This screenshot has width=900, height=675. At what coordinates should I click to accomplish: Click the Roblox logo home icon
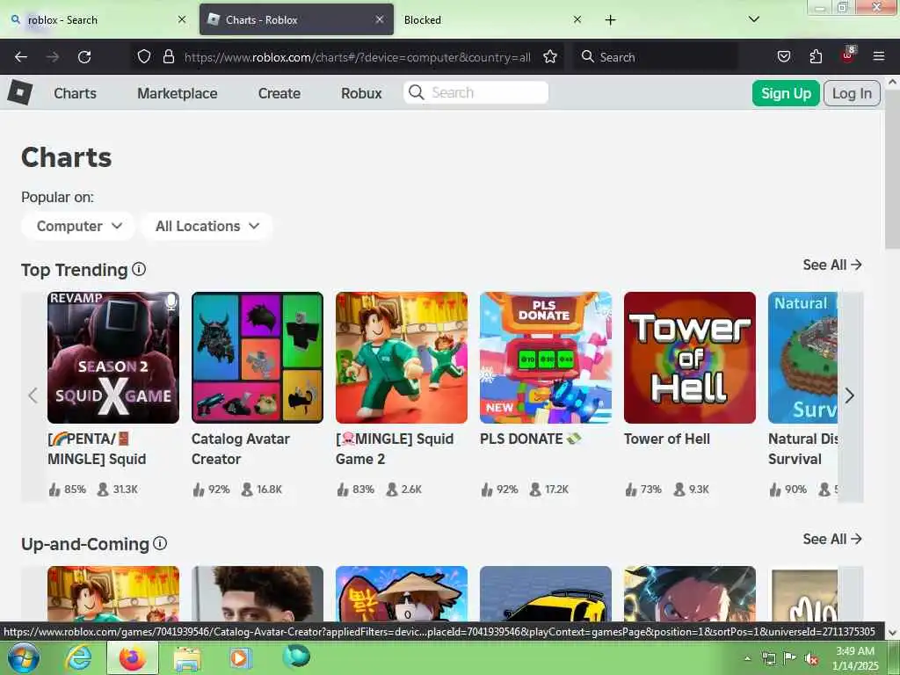pos(20,92)
